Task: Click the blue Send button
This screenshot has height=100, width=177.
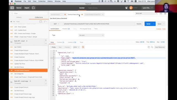Action: 148,24
